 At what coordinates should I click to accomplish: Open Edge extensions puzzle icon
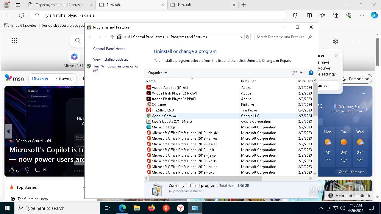click(295, 15)
